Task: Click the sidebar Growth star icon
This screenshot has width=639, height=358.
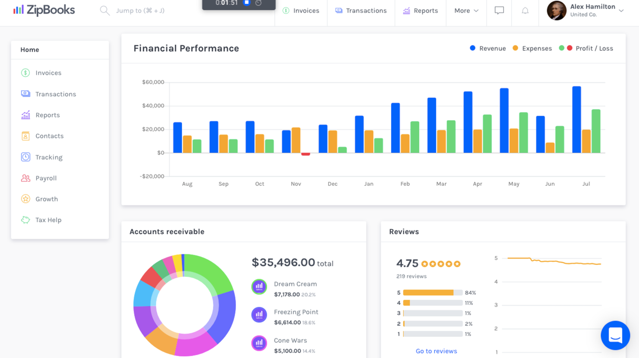Action: (25, 199)
